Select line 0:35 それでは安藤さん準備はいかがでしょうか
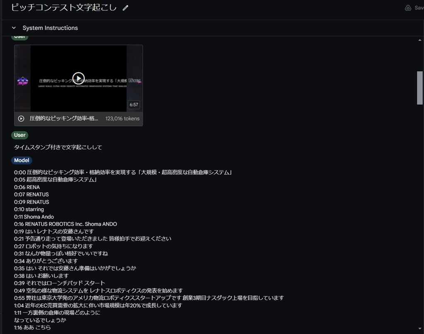The width and height of the screenshot is (424, 334). tap(75, 268)
